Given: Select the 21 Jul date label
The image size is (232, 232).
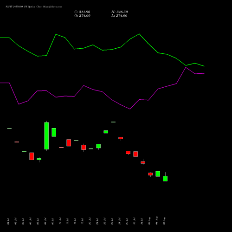Looking at the screenshot, I should 97,221.
